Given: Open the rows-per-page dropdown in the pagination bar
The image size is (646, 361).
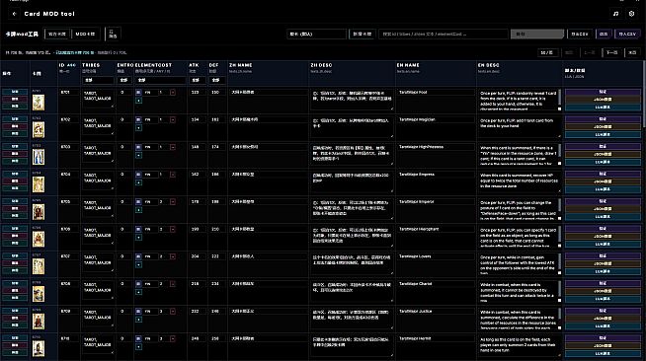Looking at the screenshot, I should [x=549, y=52].
